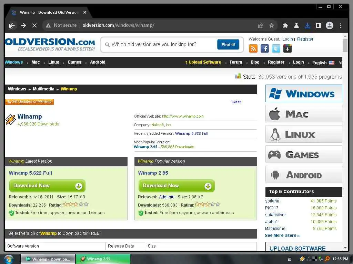The image size is (353, 264).
Task: Click the stats bar chart icon
Action: [x=238, y=76]
